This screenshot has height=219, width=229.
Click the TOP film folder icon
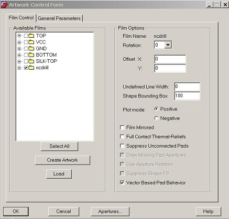point(31,36)
